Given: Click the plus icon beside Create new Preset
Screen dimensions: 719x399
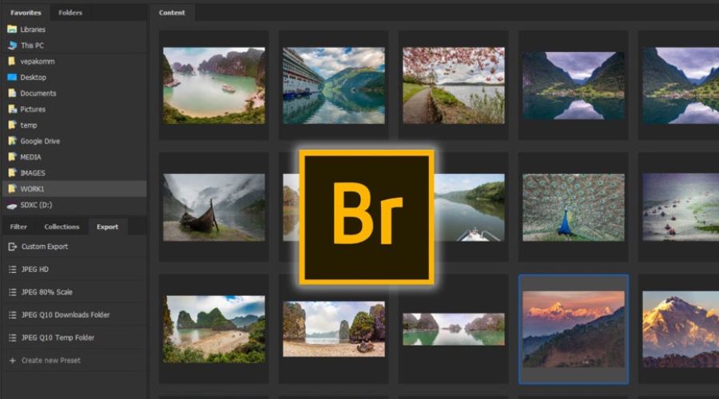Looking at the screenshot, I should (12, 361).
